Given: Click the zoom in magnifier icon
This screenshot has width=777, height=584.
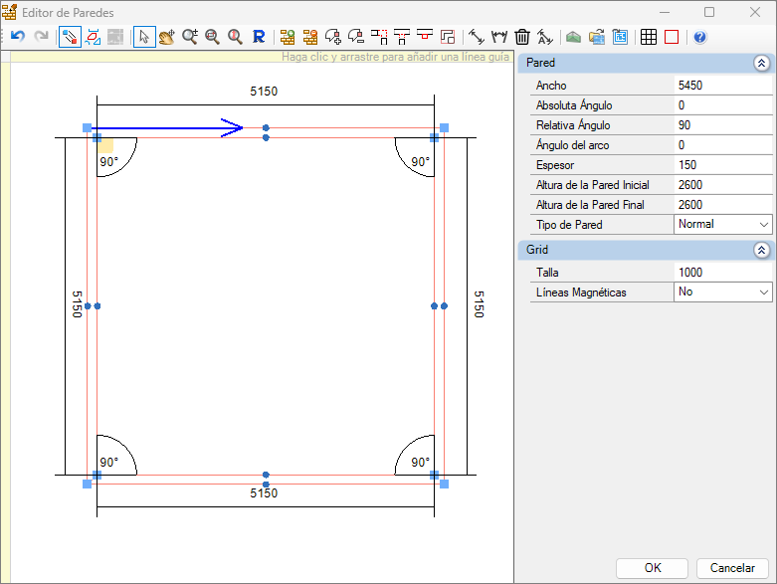Looking at the screenshot, I should [x=190, y=37].
